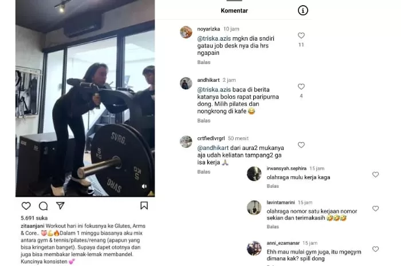This screenshot has width=401, height=266.
Task: Reply to andhikart's comment via Balas
Action: 204,121
